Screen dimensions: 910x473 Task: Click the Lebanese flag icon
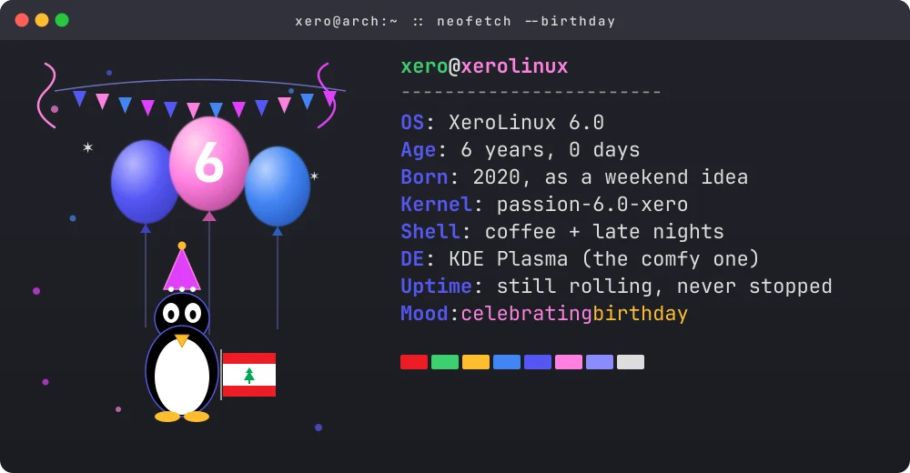click(x=249, y=375)
